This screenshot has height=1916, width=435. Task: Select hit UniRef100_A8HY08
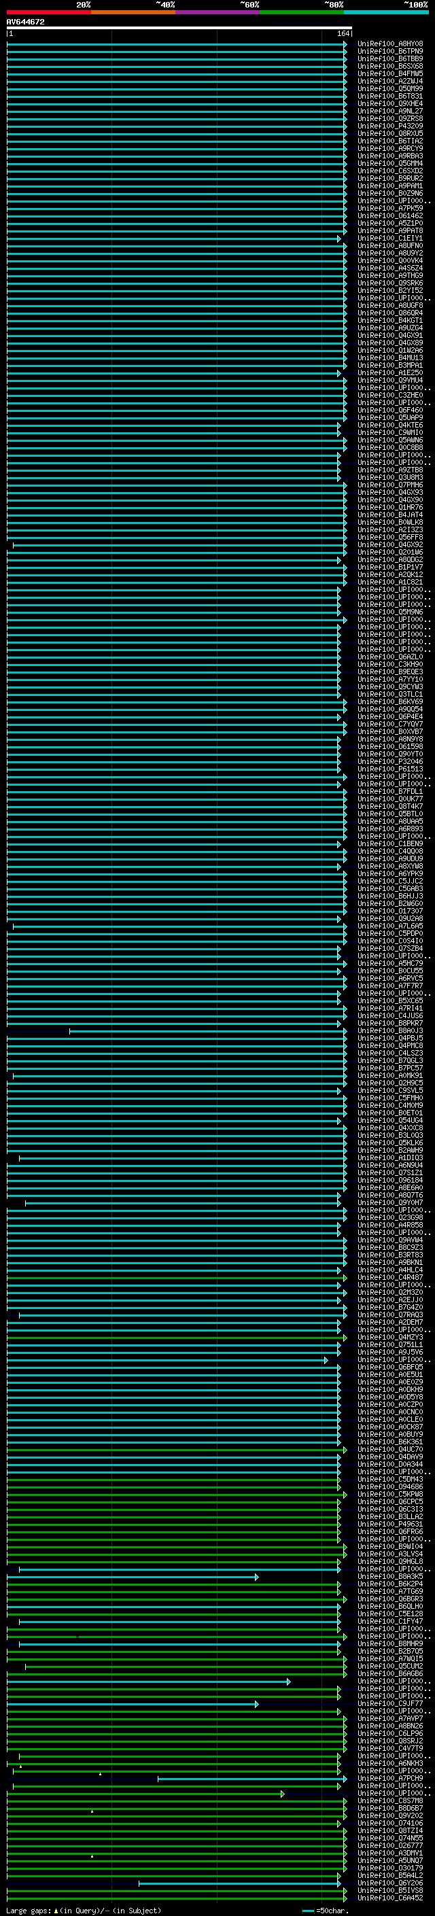(389, 44)
